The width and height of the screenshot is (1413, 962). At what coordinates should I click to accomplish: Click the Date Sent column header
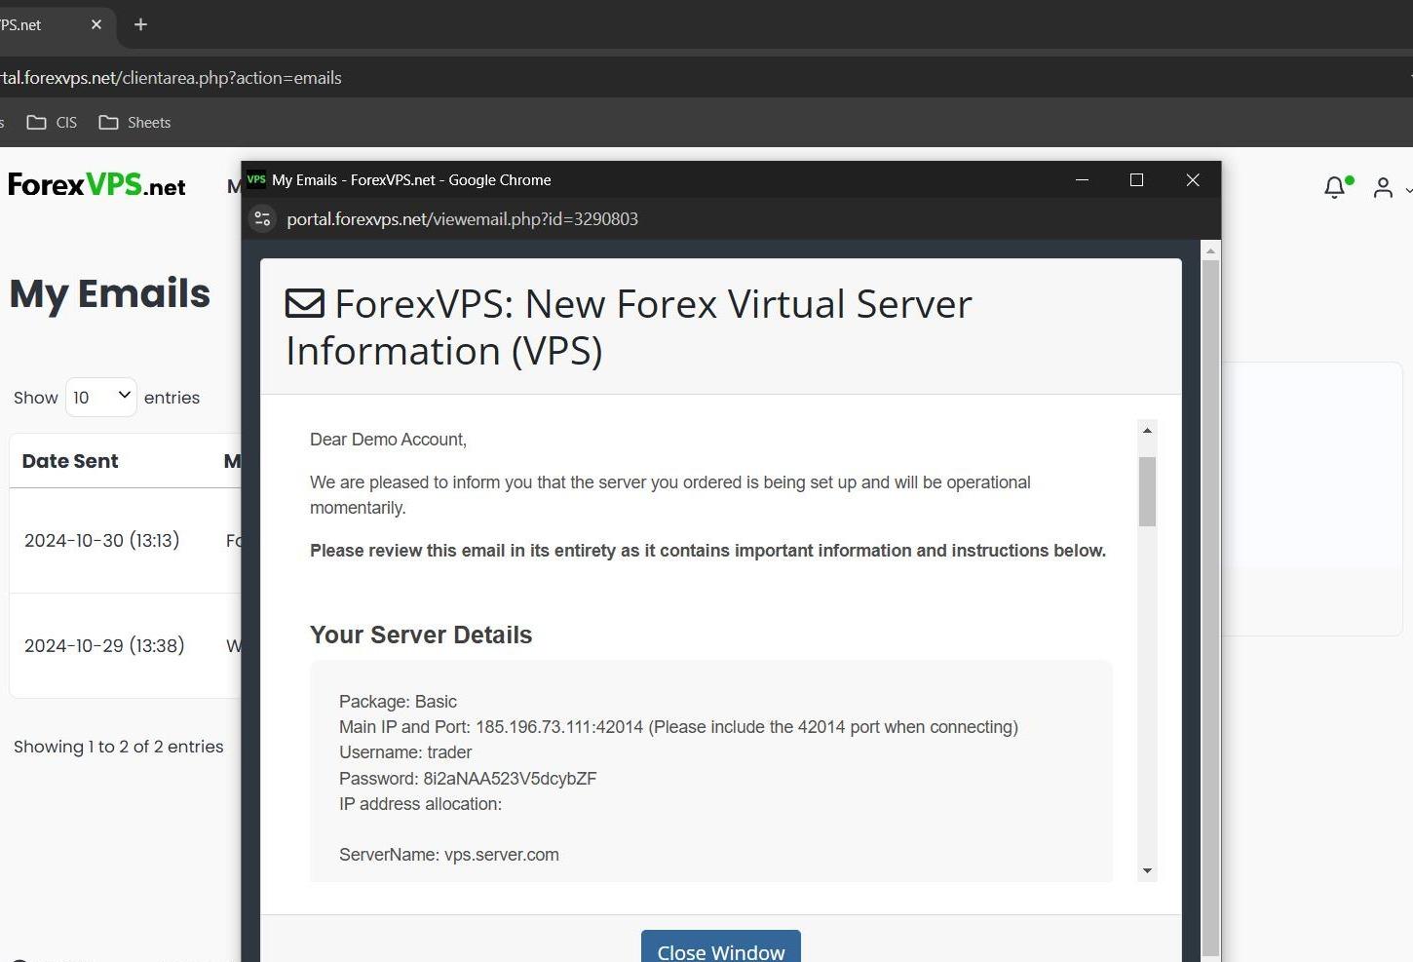click(70, 461)
